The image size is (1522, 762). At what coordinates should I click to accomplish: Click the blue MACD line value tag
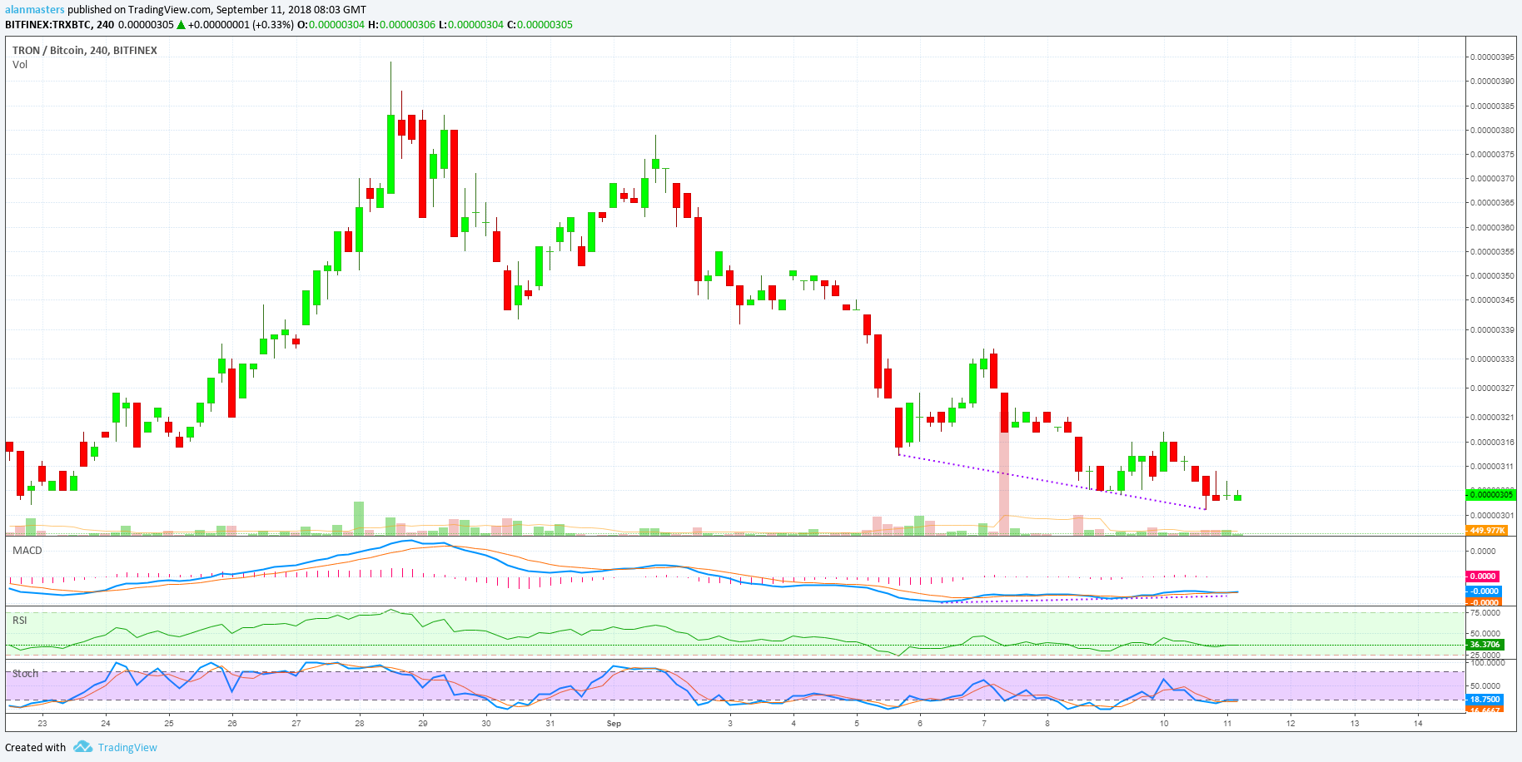coord(1483,591)
